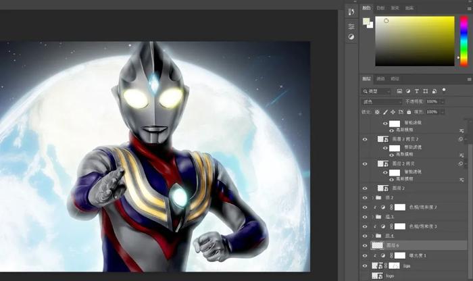473x281 pixels.
Task: Hide the 组 3 group
Action: point(365,217)
